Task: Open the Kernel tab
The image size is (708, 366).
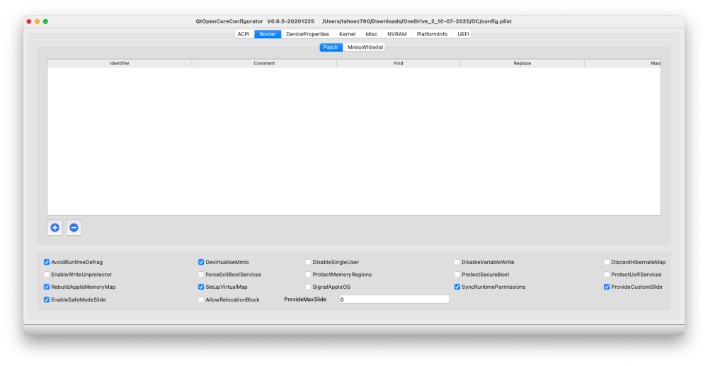Action: pos(347,34)
